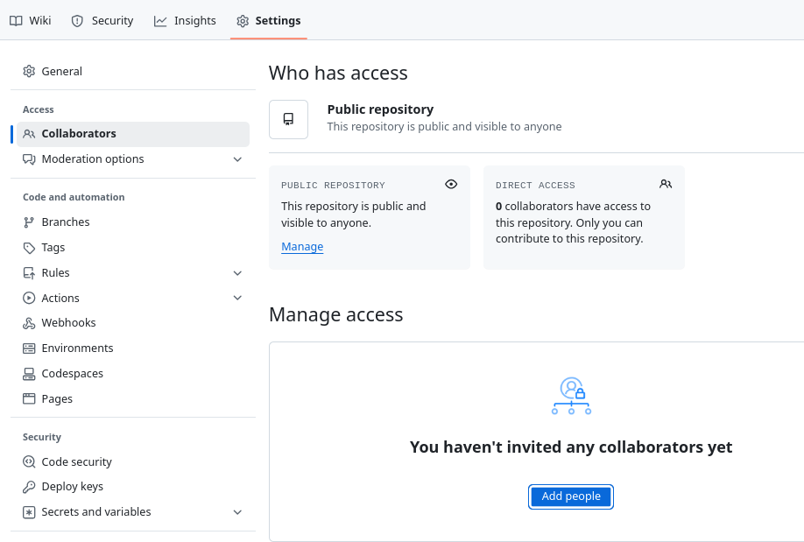Select the Environments icon
This screenshot has width=804, height=542.
pos(28,348)
